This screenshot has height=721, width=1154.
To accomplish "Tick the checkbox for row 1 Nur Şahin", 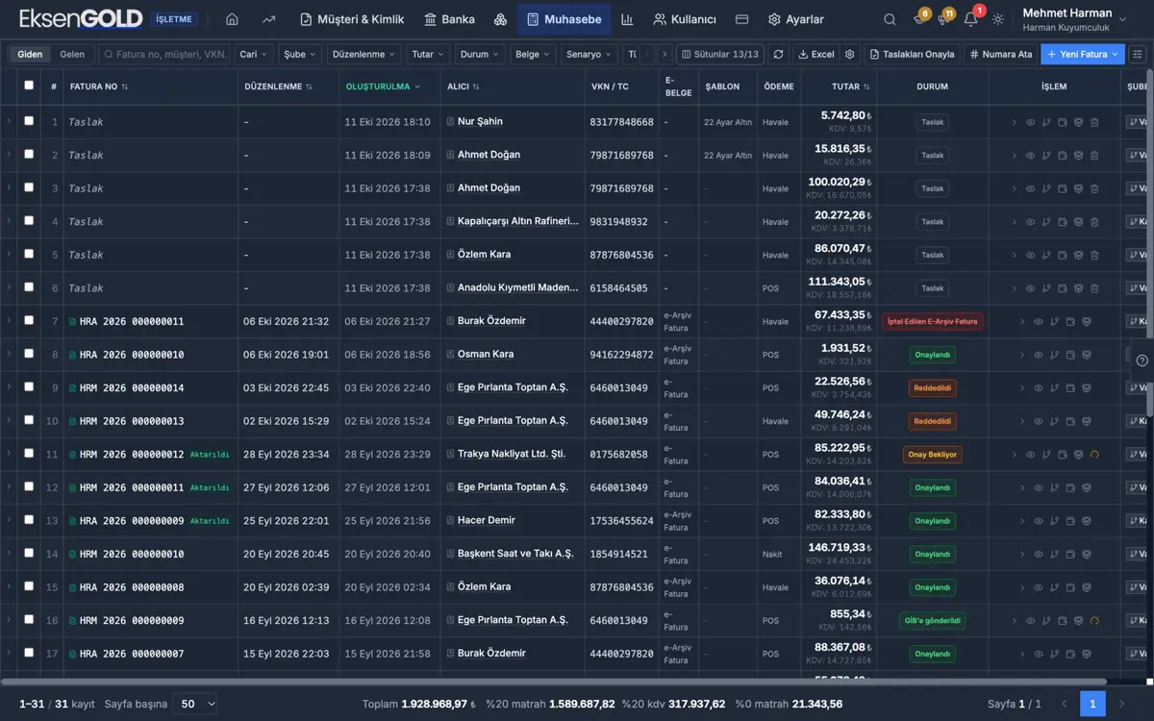I will (29, 121).
